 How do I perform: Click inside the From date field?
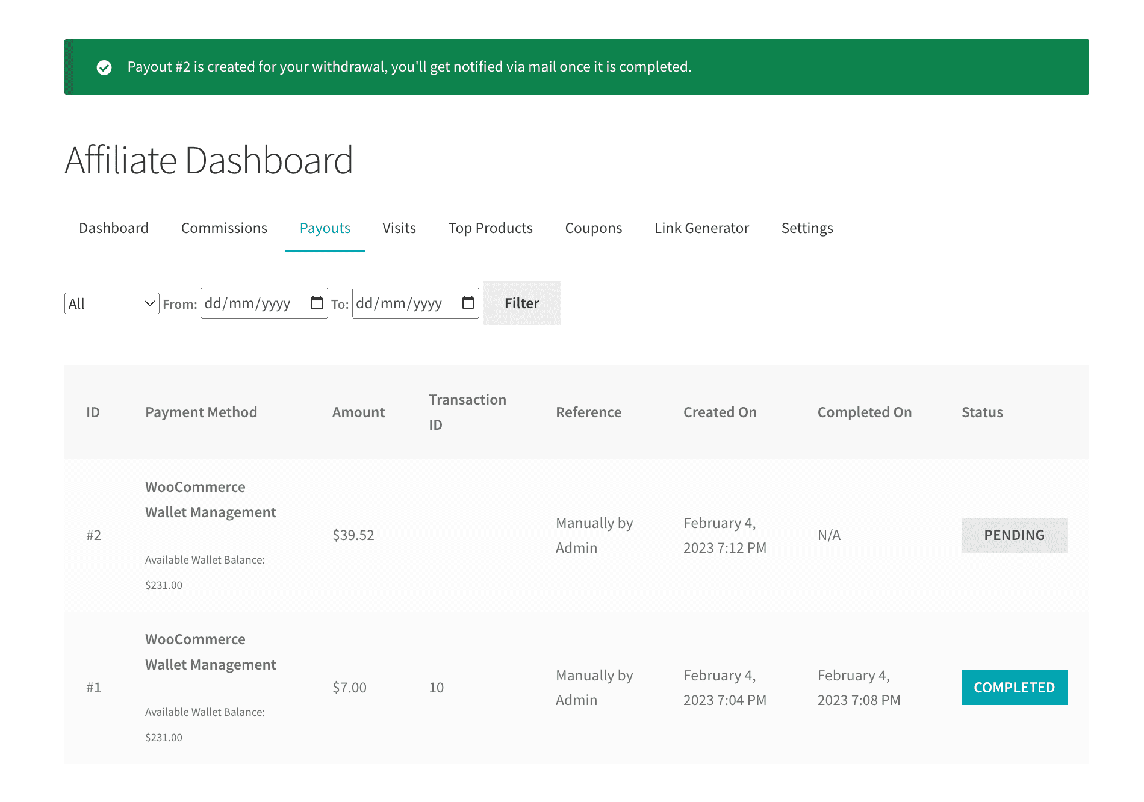point(253,303)
